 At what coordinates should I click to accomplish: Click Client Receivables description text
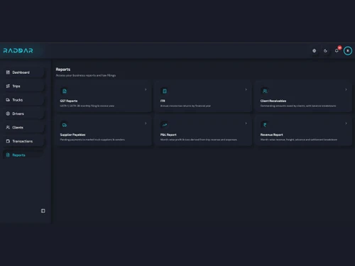point(298,106)
